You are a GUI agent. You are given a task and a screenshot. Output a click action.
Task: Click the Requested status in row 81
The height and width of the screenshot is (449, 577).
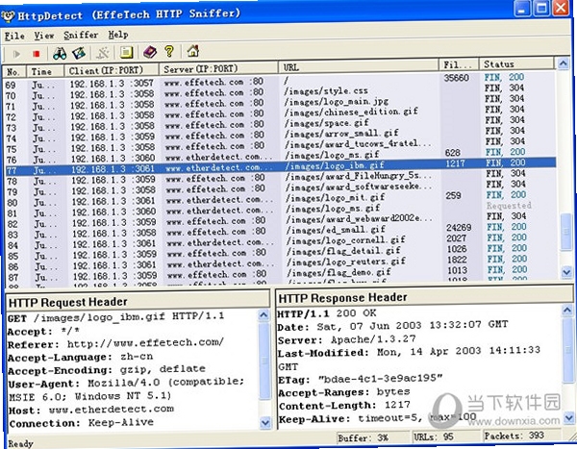[x=509, y=206]
